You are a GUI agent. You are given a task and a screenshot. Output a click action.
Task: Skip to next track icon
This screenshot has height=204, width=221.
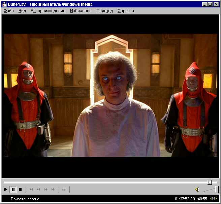click(53, 189)
